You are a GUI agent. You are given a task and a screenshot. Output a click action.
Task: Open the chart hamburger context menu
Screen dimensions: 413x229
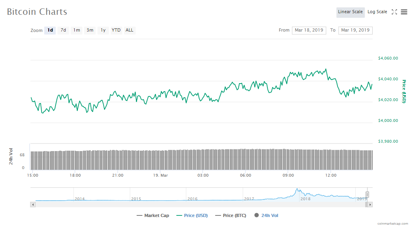point(404,12)
